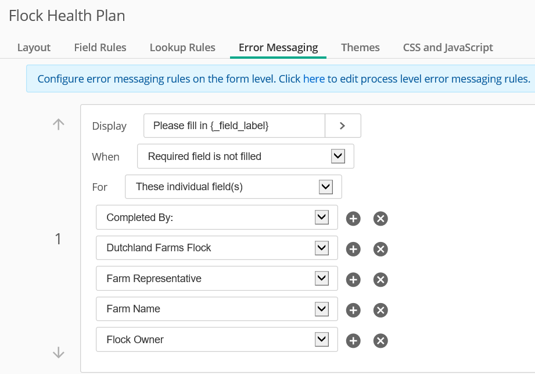Click the add icon beside Completed By

coord(353,219)
